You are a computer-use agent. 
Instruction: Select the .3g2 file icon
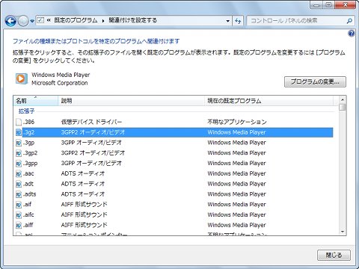click(x=19, y=132)
